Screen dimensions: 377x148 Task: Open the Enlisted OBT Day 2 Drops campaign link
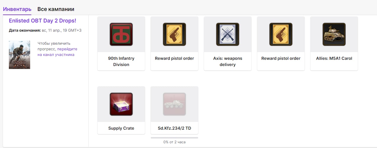43,21
